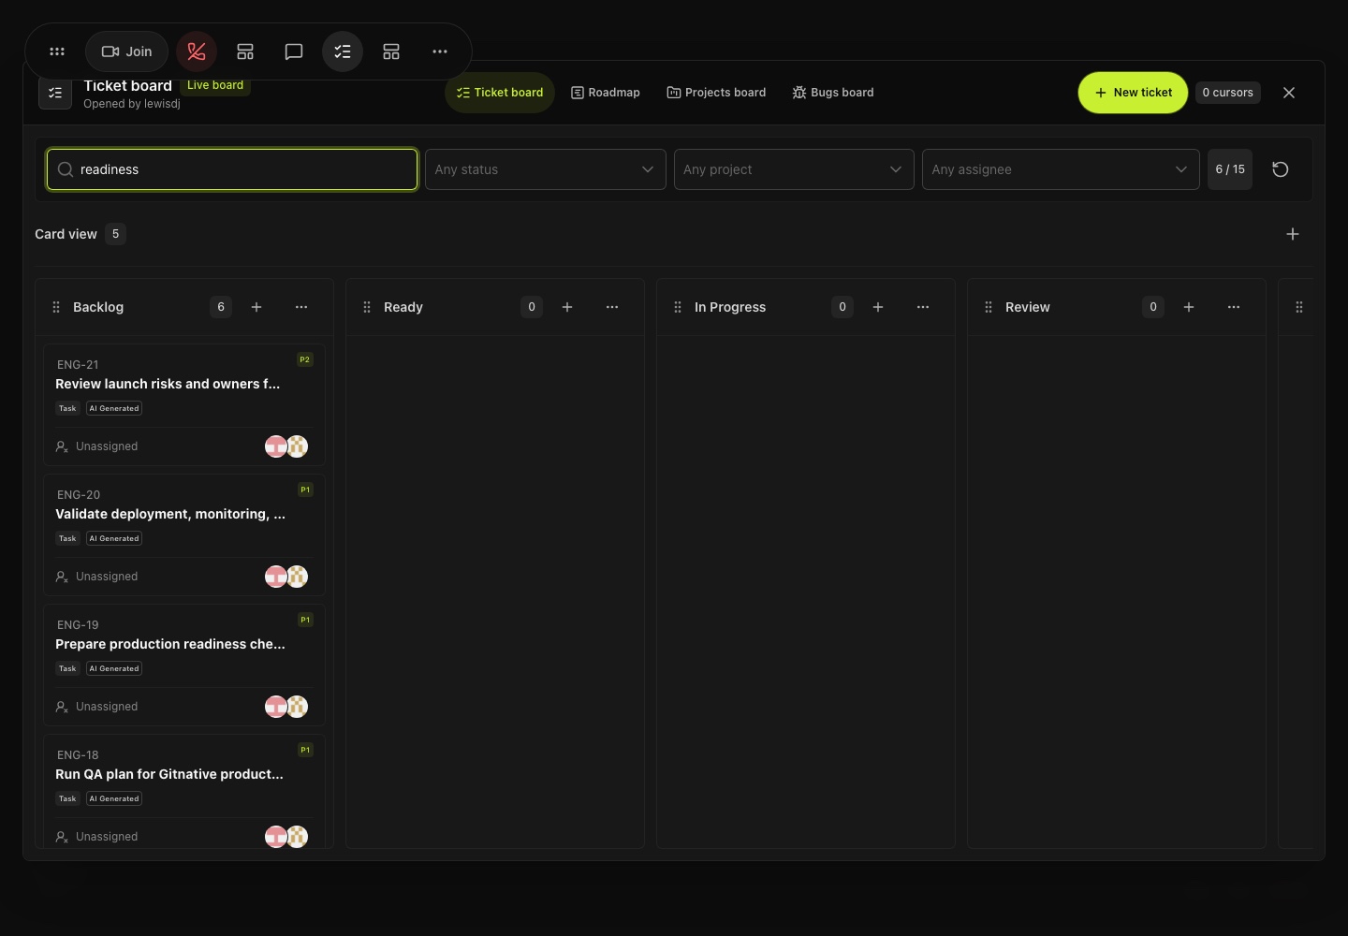Open the Ready column options menu
Screen dimensions: 1348x936
[x=612, y=307]
